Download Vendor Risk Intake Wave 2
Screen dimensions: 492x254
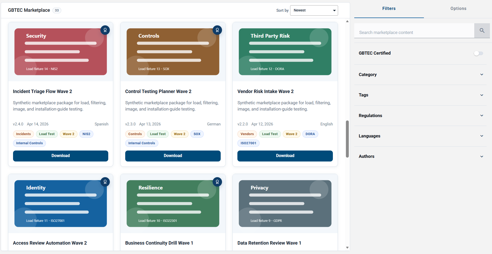[x=285, y=156]
